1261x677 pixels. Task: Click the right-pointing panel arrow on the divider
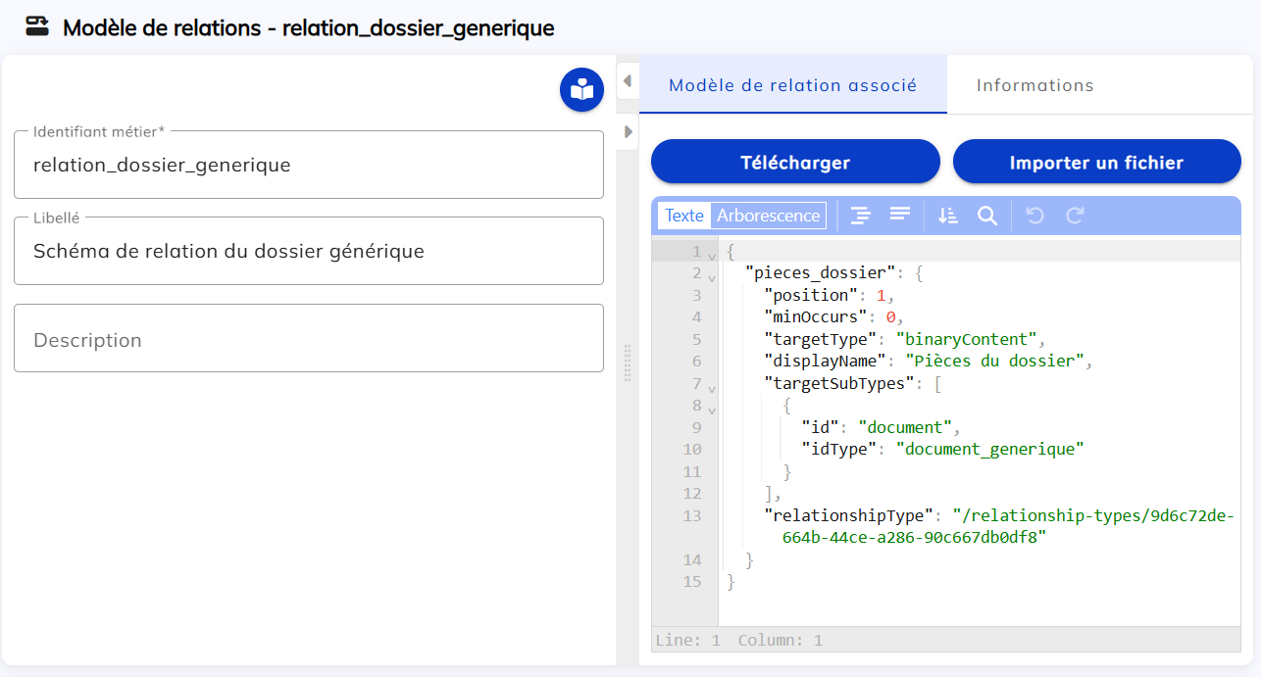(628, 131)
